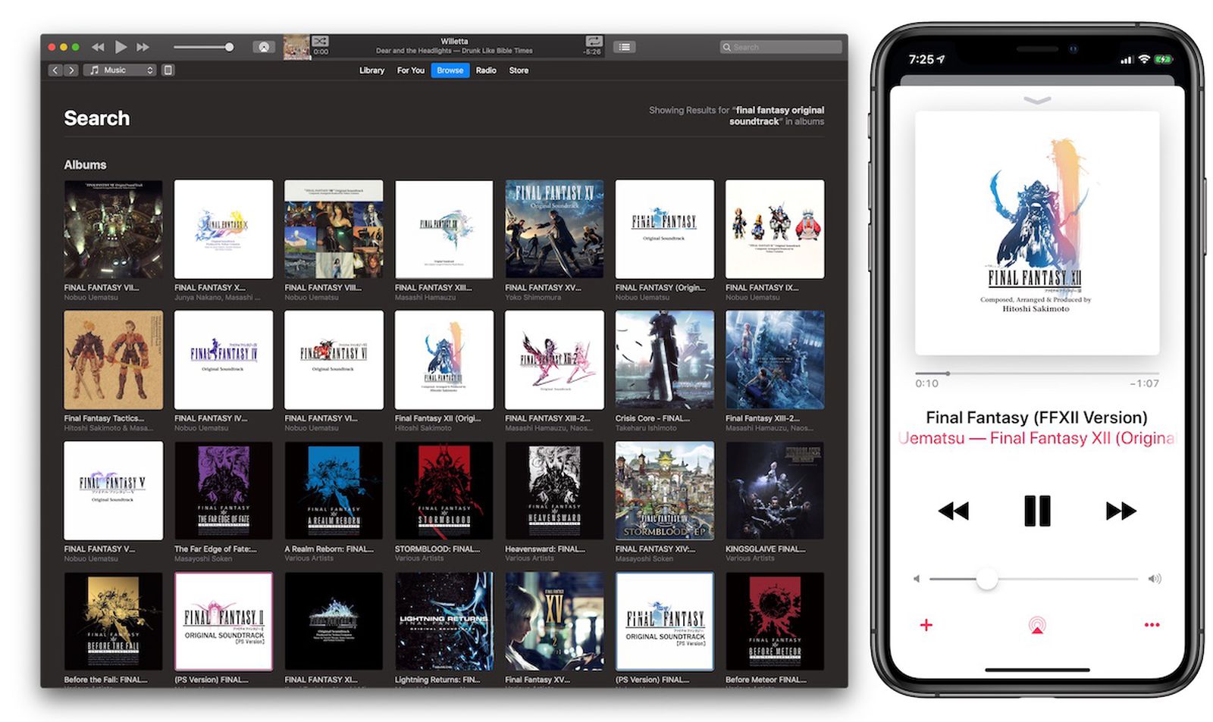Go to the Store tab

[519, 70]
